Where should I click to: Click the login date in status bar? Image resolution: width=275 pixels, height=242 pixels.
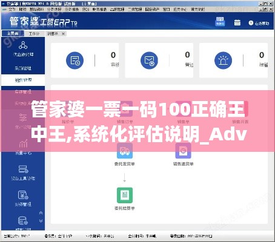click(x=191, y=236)
